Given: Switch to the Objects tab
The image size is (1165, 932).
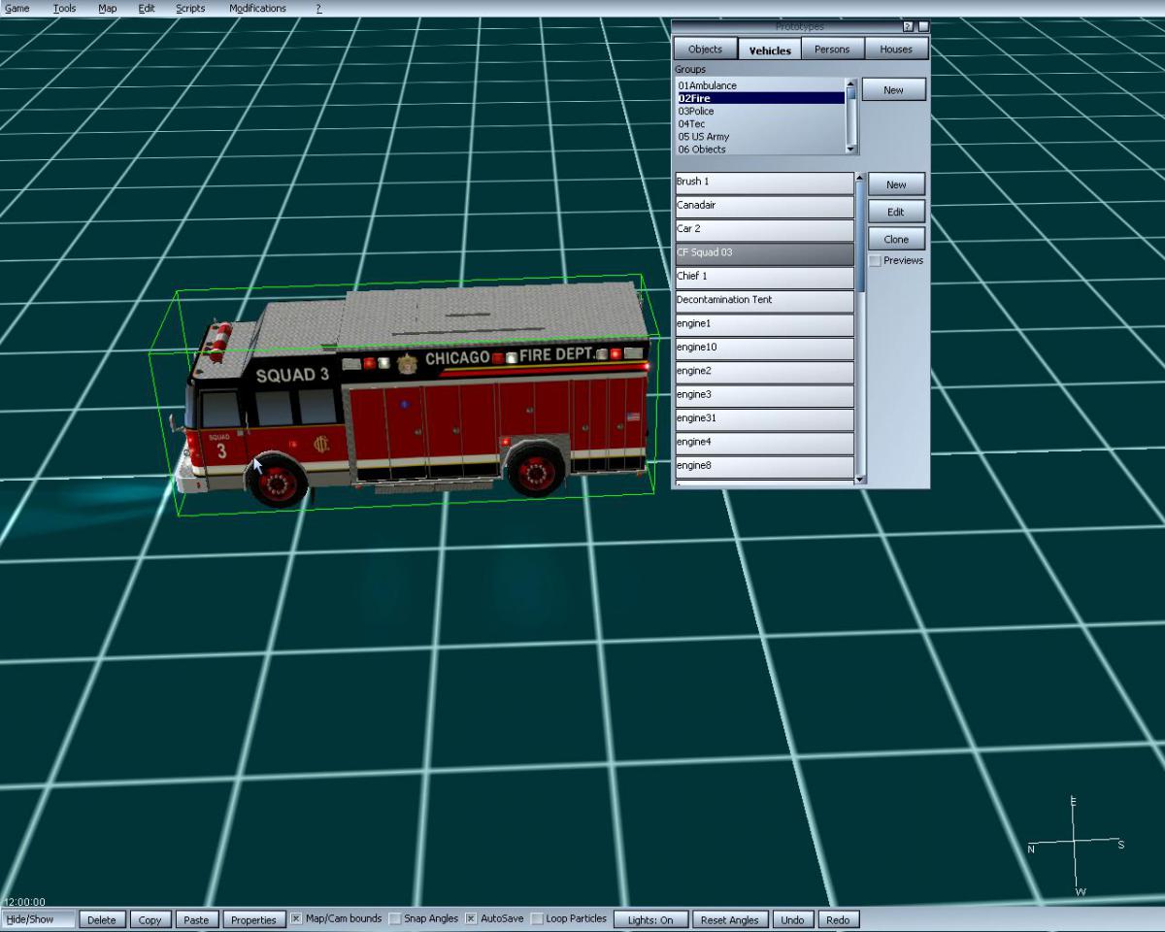Looking at the screenshot, I should coord(706,49).
